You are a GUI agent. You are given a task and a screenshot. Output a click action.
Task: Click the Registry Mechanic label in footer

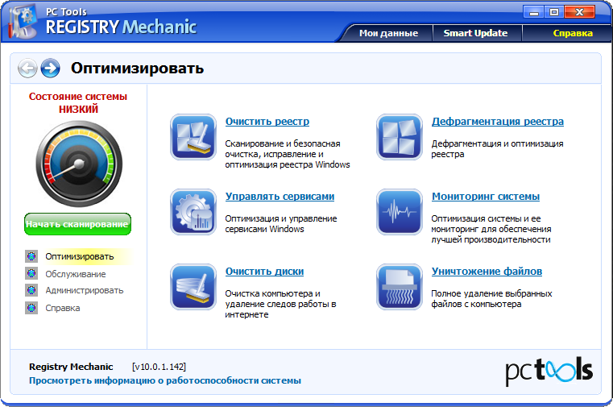click(x=71, y=367)
